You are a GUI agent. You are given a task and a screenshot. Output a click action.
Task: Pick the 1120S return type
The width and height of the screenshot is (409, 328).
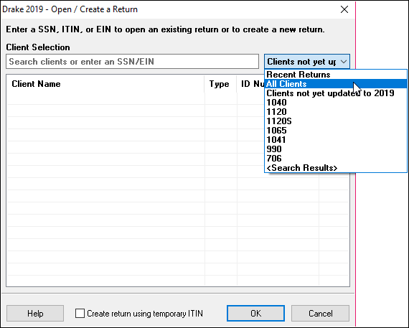click(336, 121)
